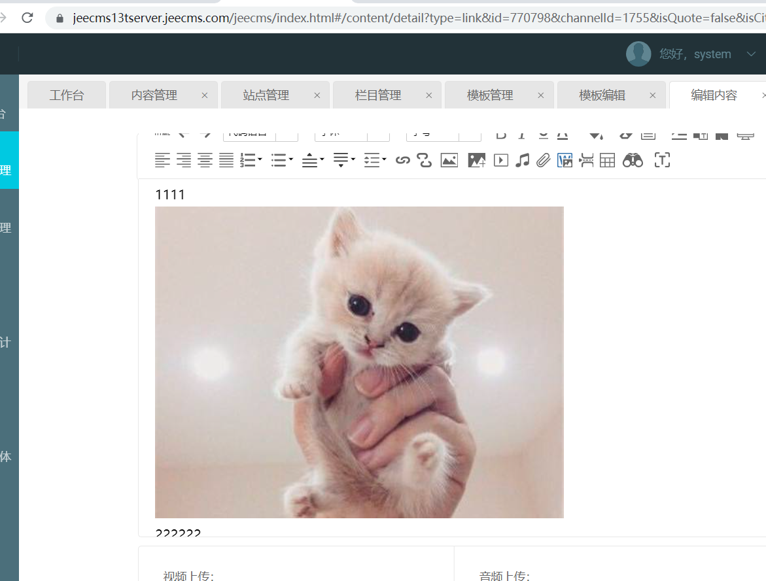Switch to the 模板管理 tab
766x581 pixels.
pyautogui.click(x=490, y=95)
